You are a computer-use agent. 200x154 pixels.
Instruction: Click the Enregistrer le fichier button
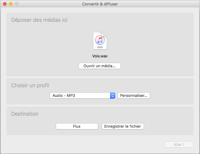point(123,126)
